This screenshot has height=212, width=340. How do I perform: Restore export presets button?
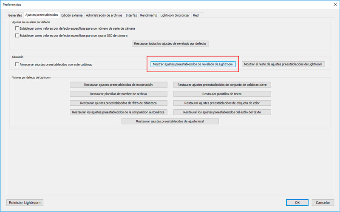(x=119, y=85)
